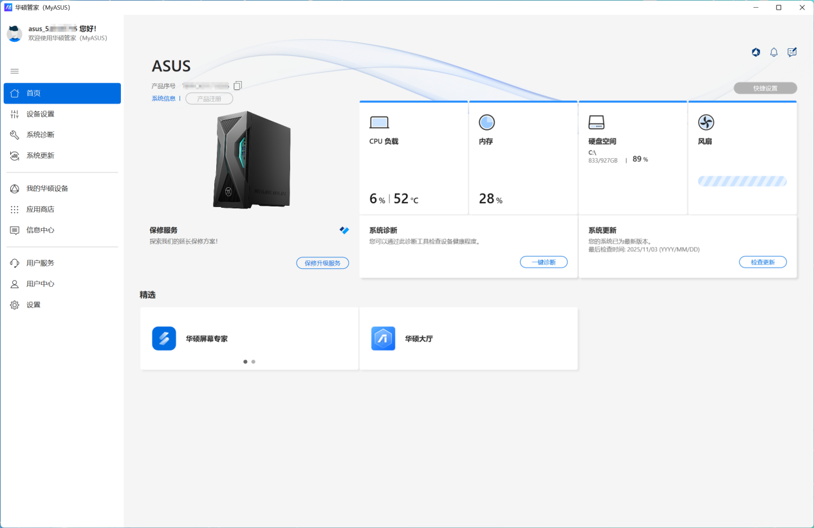Launch 华硕屏幕专家 from its icon
Viewport: 814px width, 528px height.
tap(164, 338)
